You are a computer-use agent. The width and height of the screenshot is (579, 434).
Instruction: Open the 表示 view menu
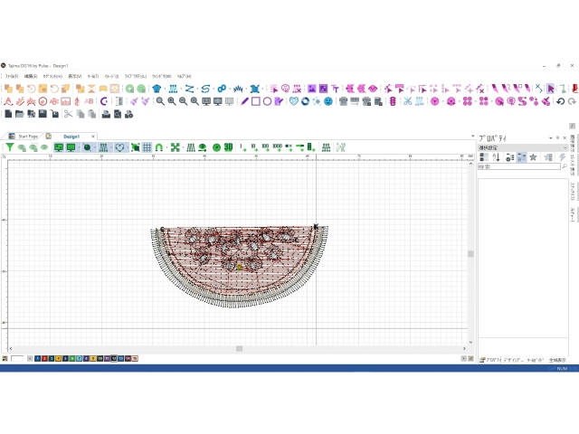point(74,76)
